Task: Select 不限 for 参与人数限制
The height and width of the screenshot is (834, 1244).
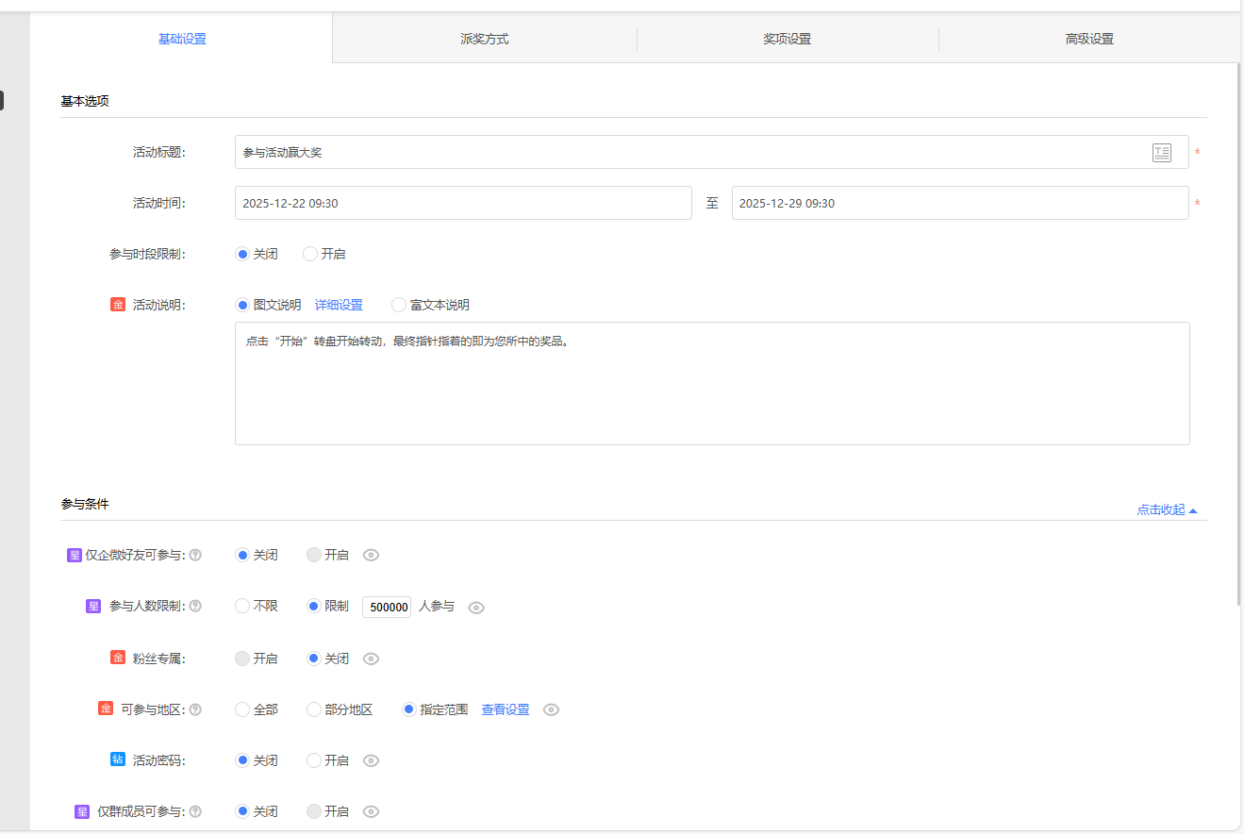Action: [242, 607]
